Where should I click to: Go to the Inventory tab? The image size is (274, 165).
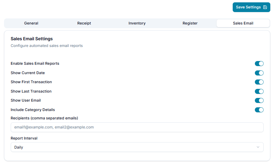point(137,23)
